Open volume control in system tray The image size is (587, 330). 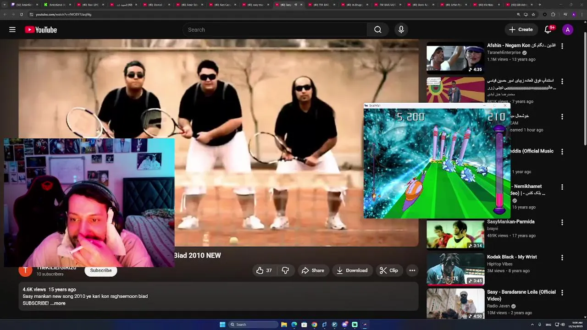pos(563,324)
